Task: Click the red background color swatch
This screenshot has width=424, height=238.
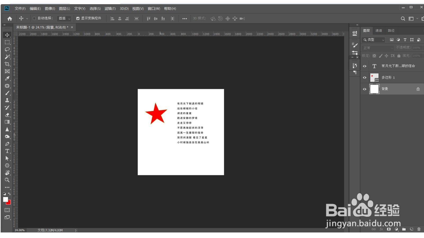Action: pyautogui.click(x=9, y=203)
